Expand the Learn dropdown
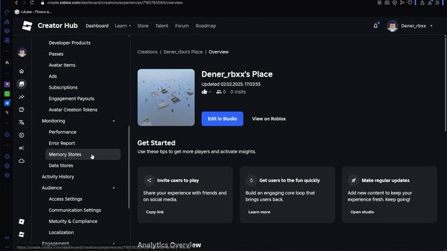This screenshot has height=251, width=447. click(123, 26)
